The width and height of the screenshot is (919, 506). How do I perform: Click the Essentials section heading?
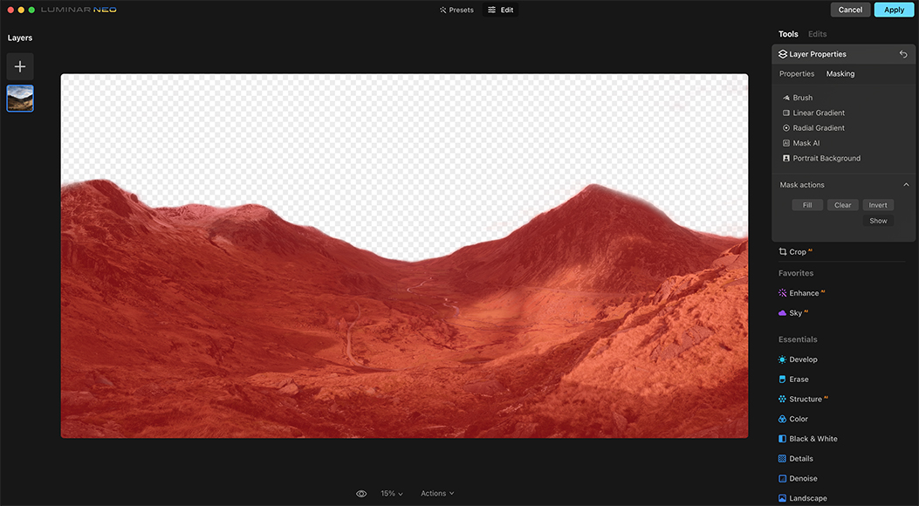[798, 339]
